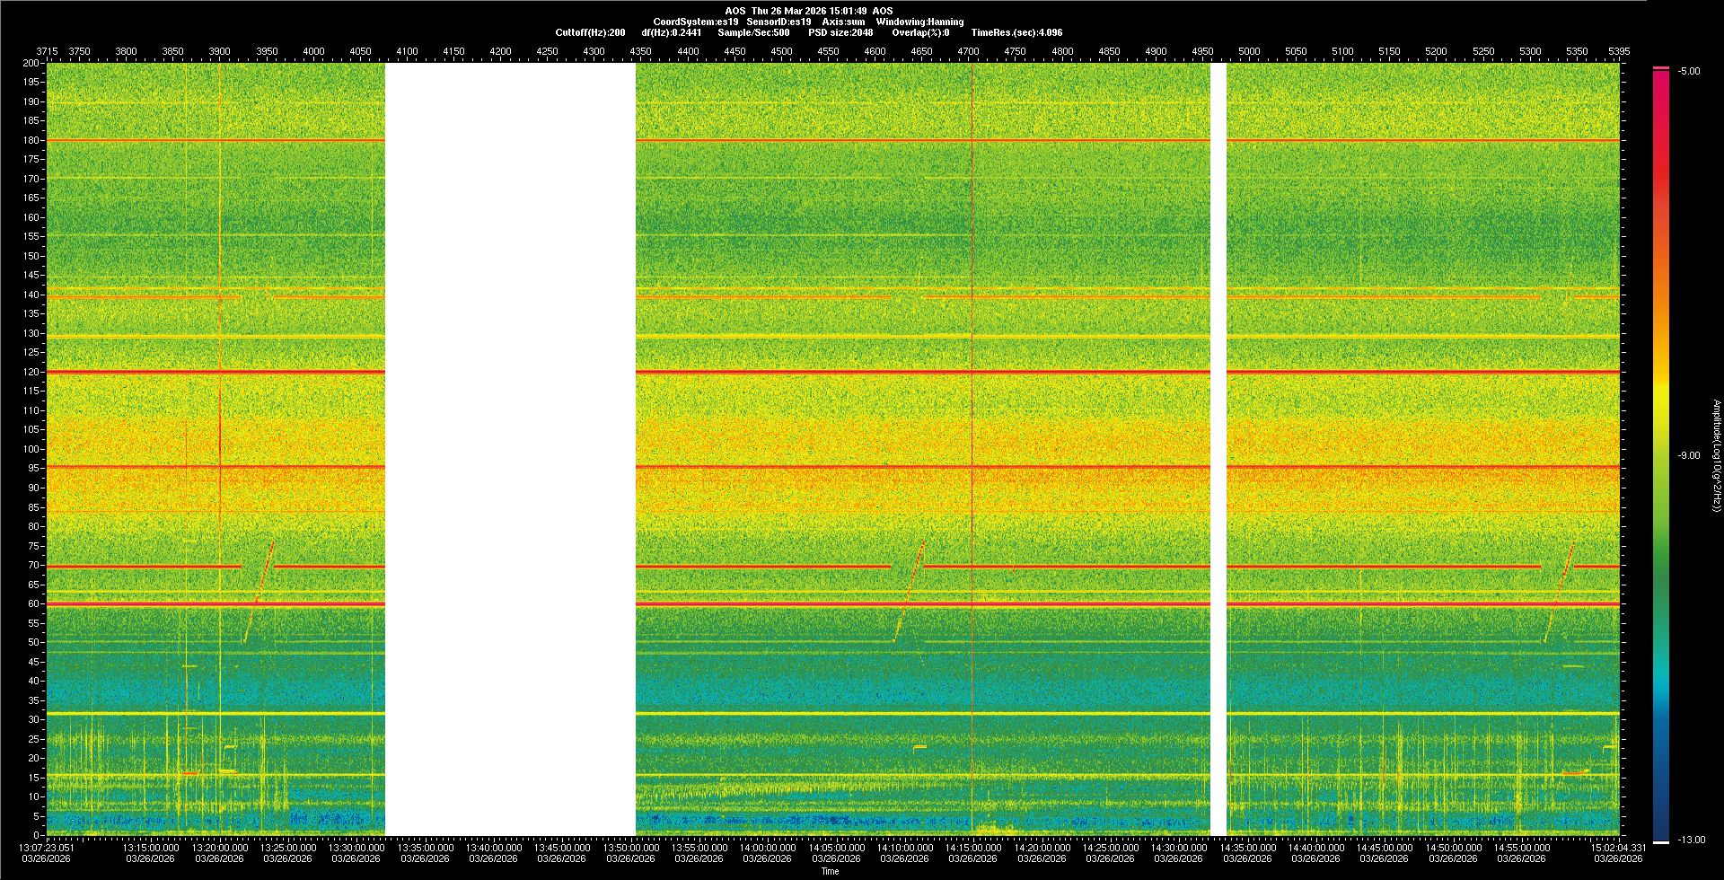The height and width of the screenshot is (880, 1724).
Task: Select the PSD size:2048 header text
Action: pos(840,32)
